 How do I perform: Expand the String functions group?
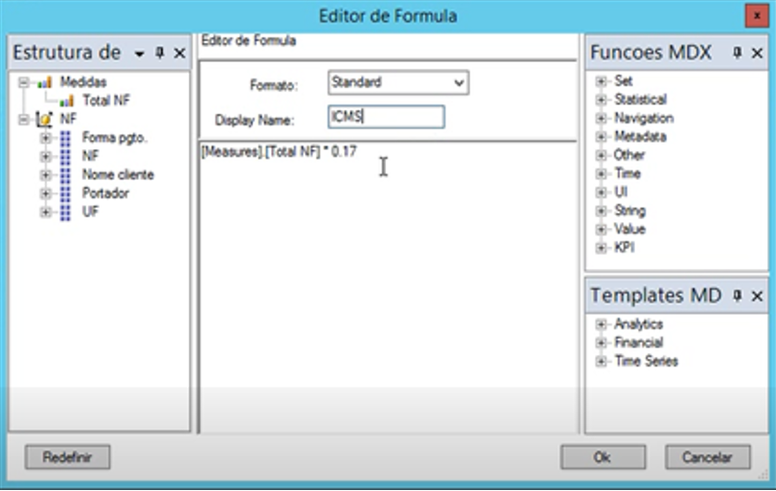601,211
